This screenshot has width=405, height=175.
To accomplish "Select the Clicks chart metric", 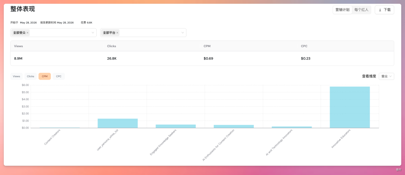I will point(30,76).
